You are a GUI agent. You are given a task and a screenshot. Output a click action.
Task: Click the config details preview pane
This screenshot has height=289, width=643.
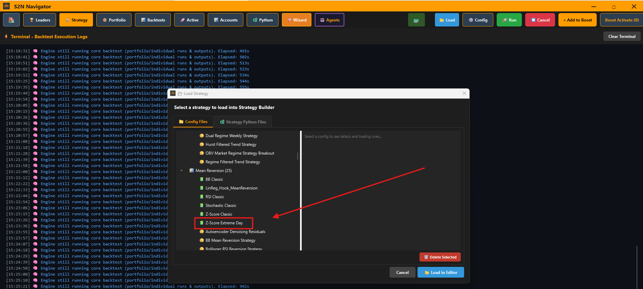click(381, 190)
